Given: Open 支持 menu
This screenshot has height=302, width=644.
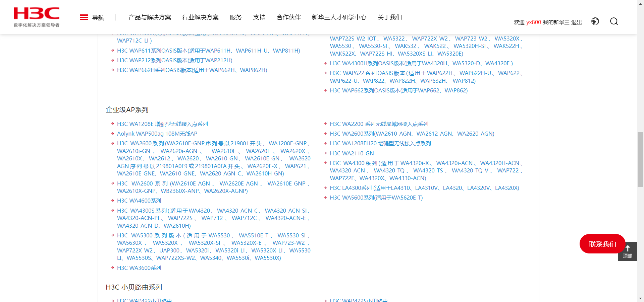Looking at the screenshot, I should pos(259,17).
